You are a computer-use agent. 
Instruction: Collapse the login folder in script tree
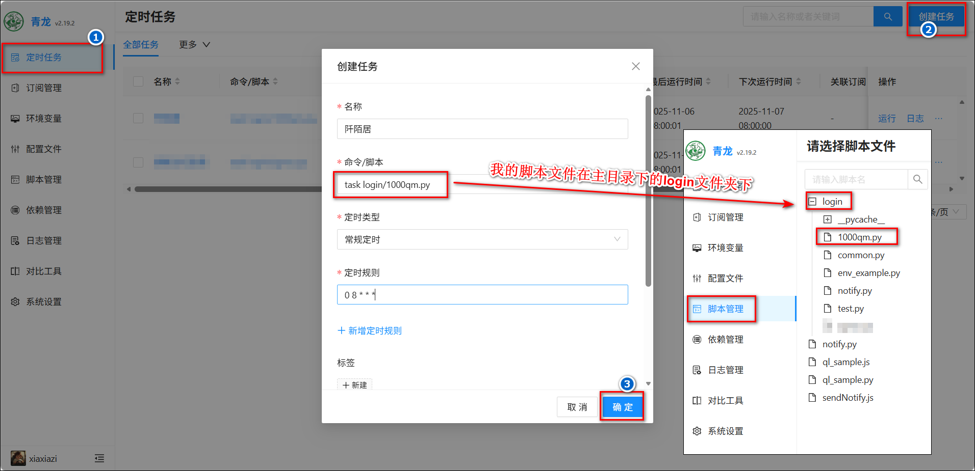812,202
